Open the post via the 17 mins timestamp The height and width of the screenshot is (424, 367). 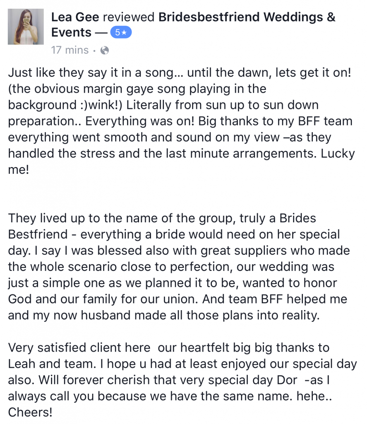(x=70, y=51)
